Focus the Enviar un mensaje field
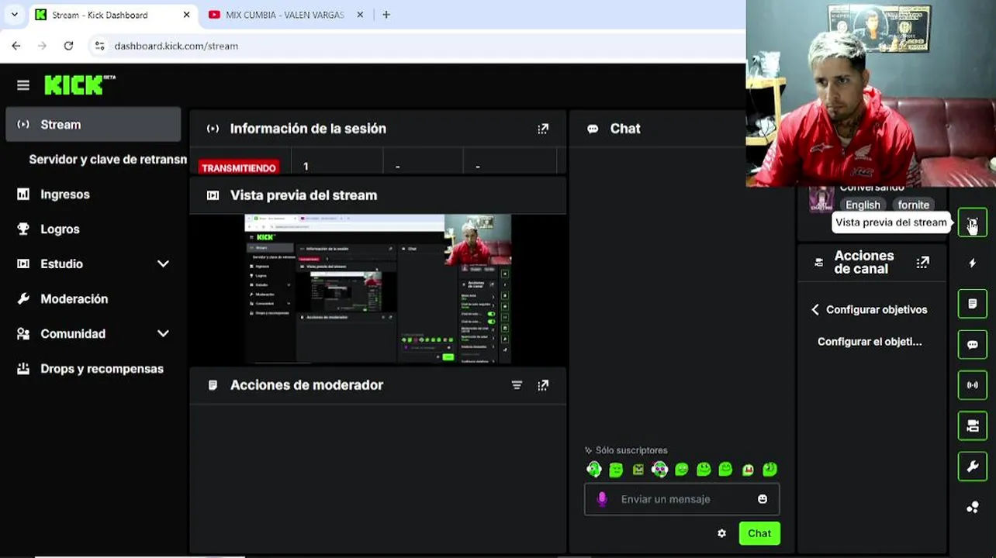The image size is (996, 558). [682, 499]
